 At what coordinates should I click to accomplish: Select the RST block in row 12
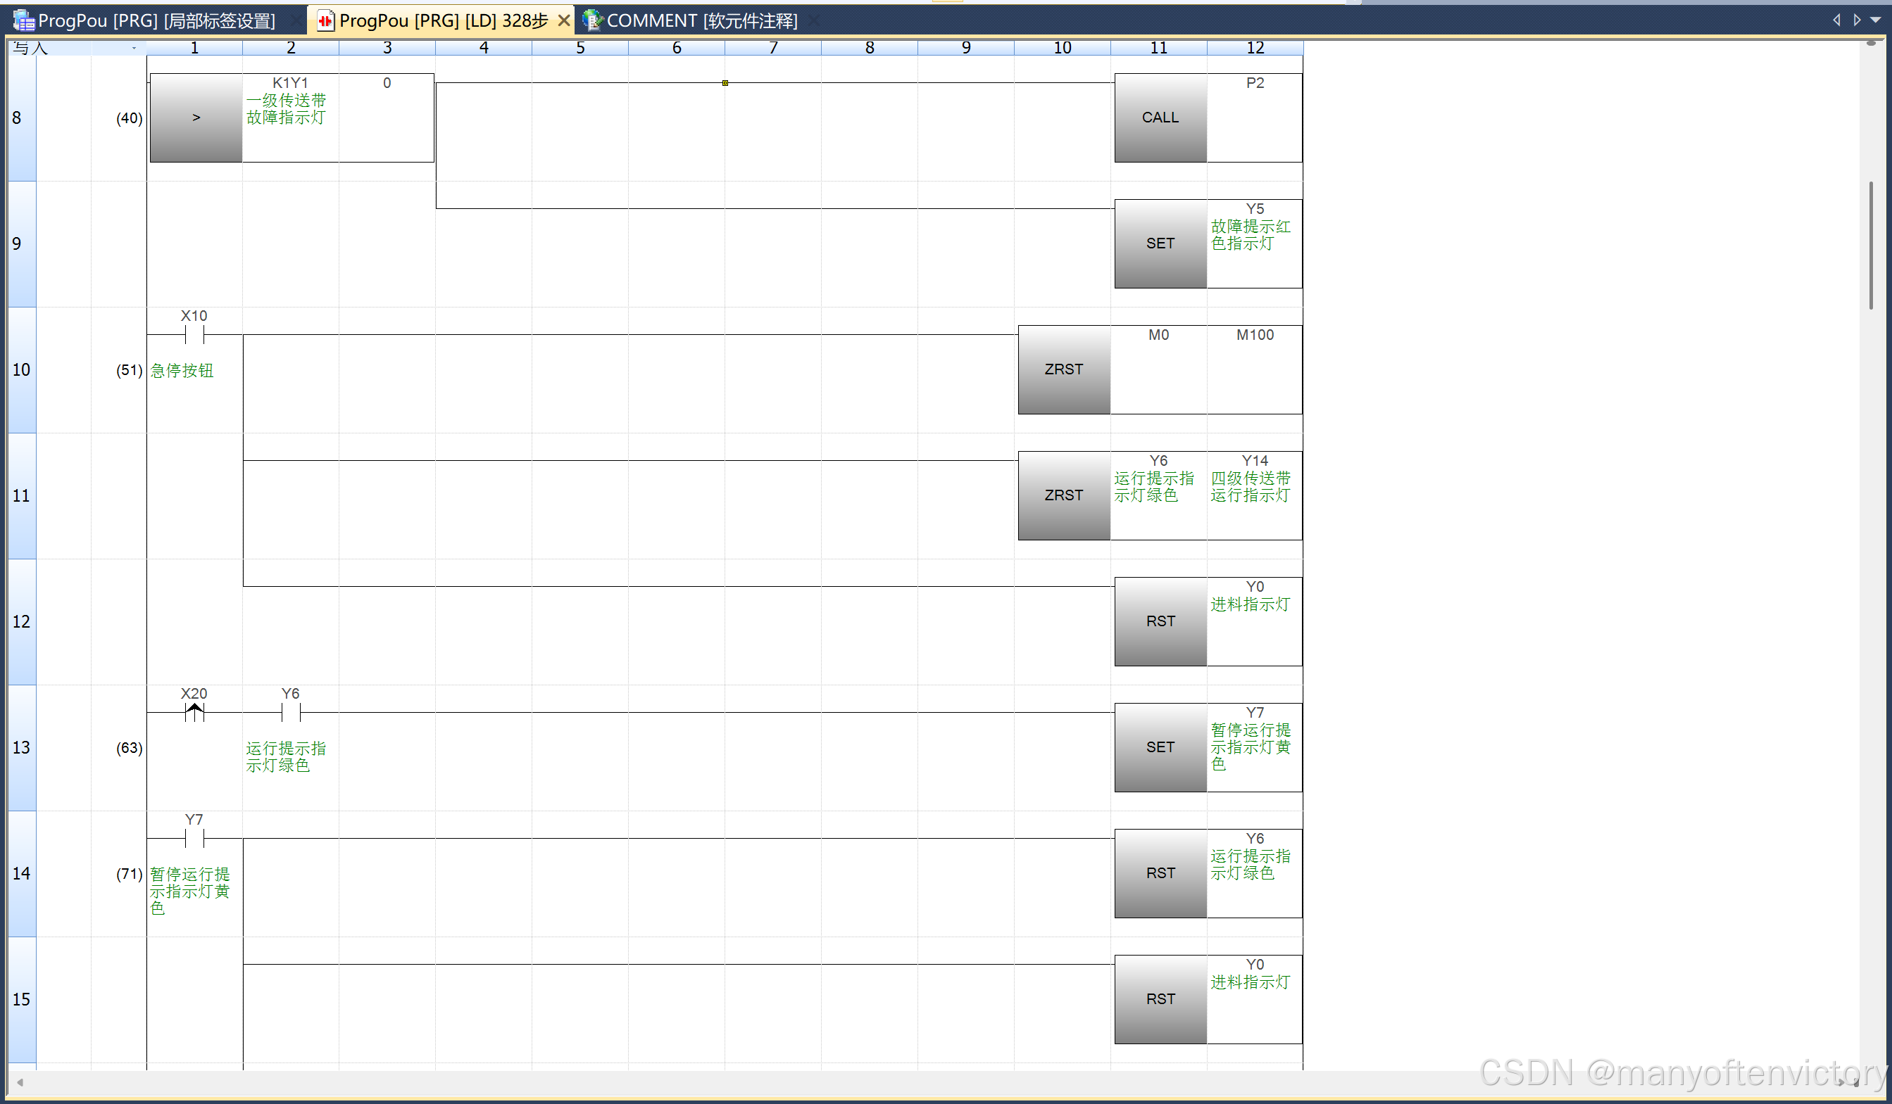1160,621
